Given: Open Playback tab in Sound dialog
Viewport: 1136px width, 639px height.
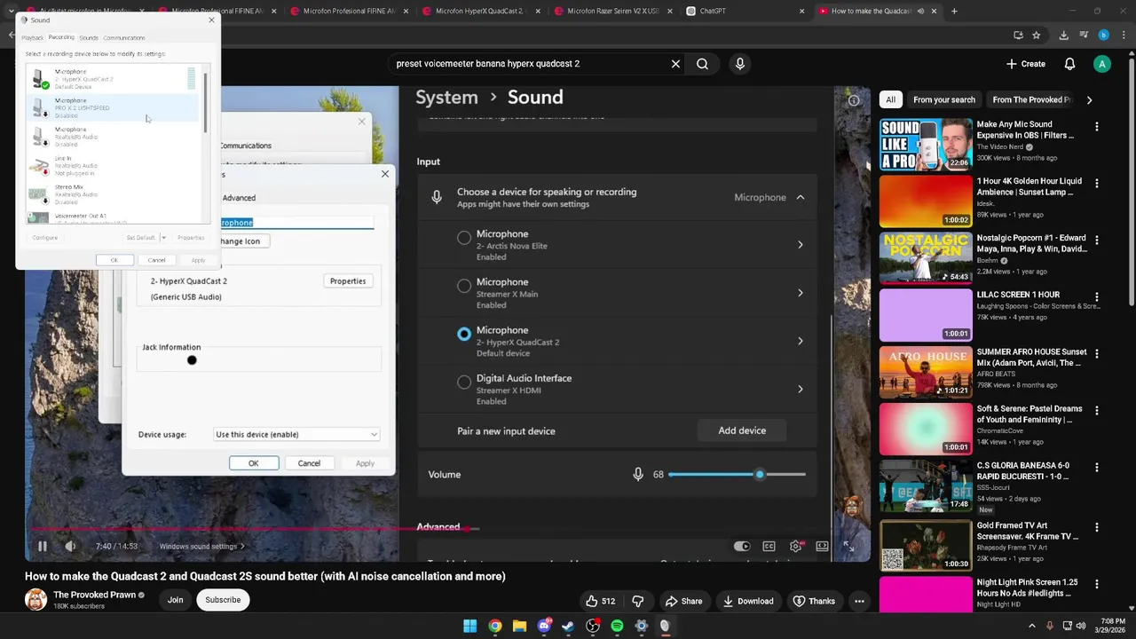Looking at the screenshot, I should (33, 38).
